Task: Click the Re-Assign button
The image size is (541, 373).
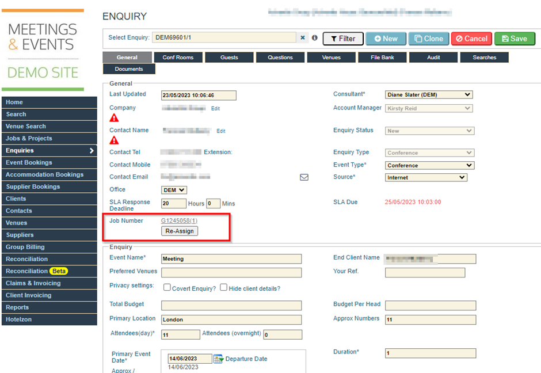Action: click(x=180, y=231)
